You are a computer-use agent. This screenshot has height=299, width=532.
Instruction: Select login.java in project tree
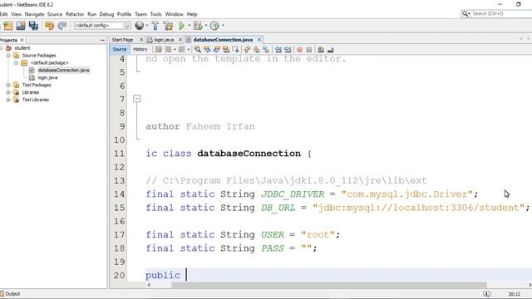pyautogui.click(x=47, y=77)
